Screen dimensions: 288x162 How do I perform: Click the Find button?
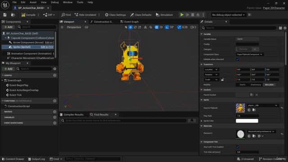66,15
